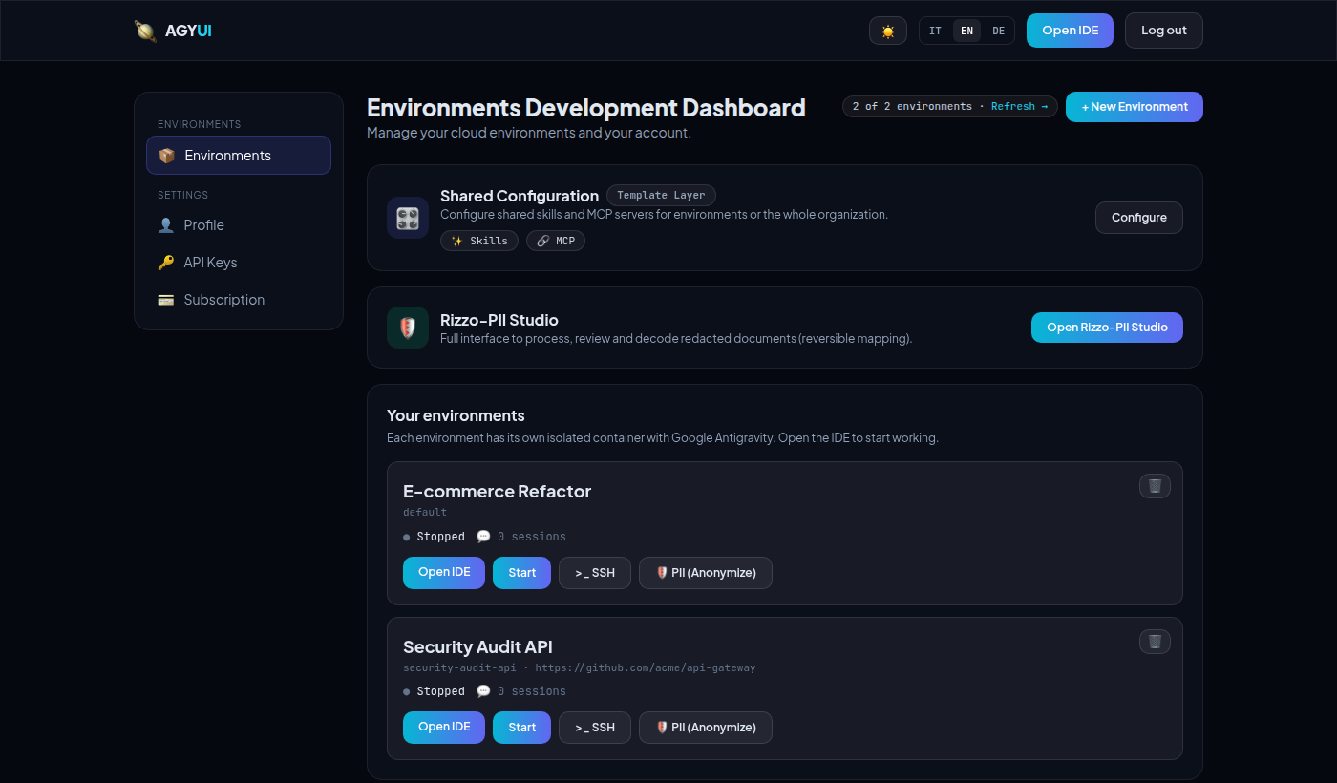The width and height of the screenshot is (1337, 783).
Task: Start the E-commerce Refactor environment
Action: (521, 573)
